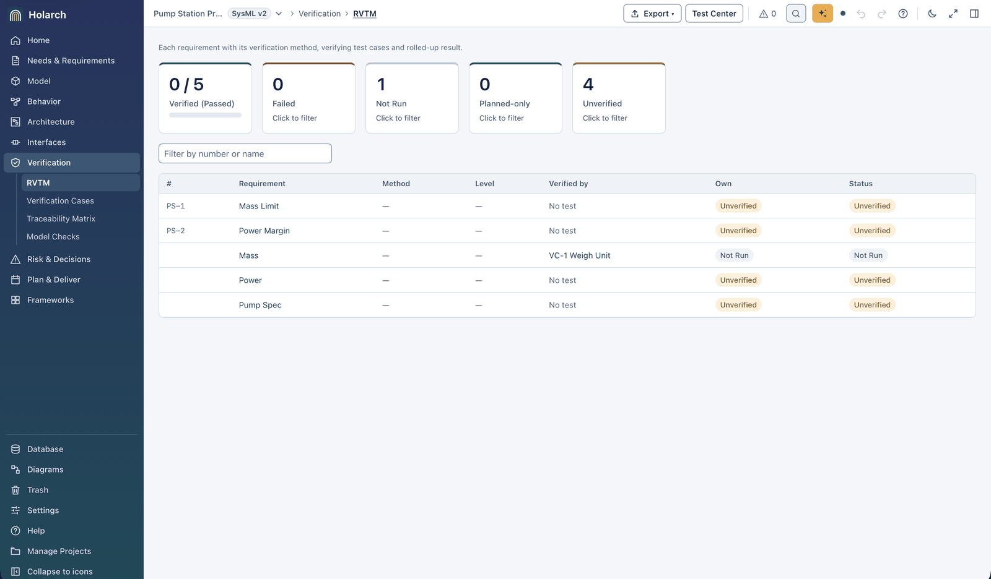This screenshot has height=579, width=991.
Task: Click the filter by number or name field
Action: [x=245, y=153]
